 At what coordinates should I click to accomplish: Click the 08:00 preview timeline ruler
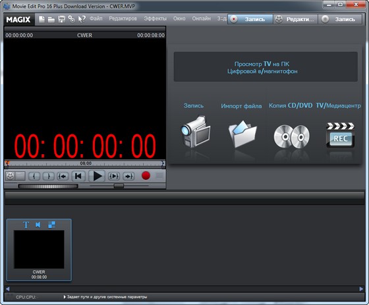[x=85, y=163]
